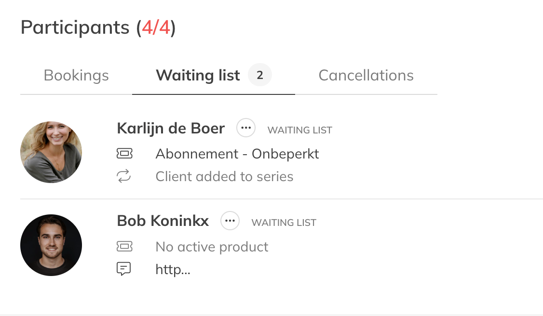
Task: Open options menu for Karlijn de Boer
Action: 246,128
